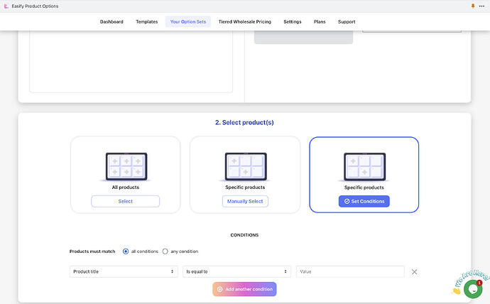The width and height of the screenshot is (490, 304).
Task: Click the Select button under All products
Action: click(125, 201)
